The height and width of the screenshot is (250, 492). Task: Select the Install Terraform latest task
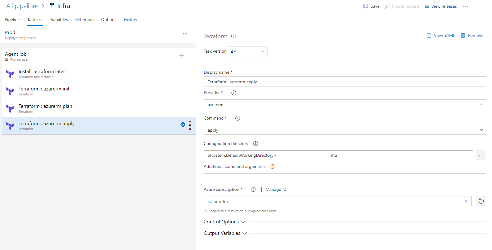click(99, 74)
